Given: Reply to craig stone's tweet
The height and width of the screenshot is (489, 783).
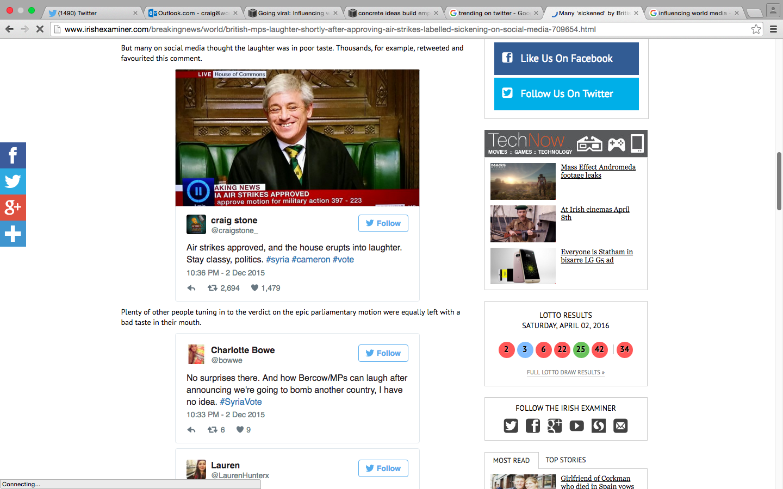Looking at the screenshot, I should click(191, 288).
